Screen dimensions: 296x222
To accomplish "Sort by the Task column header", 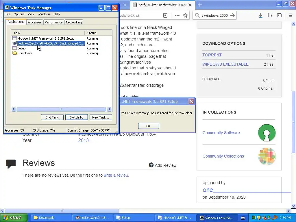I will click(48, 33).
